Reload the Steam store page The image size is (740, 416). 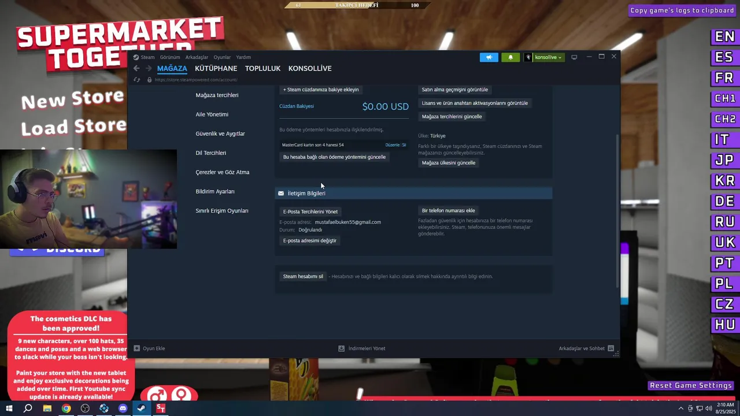(137, 80)
